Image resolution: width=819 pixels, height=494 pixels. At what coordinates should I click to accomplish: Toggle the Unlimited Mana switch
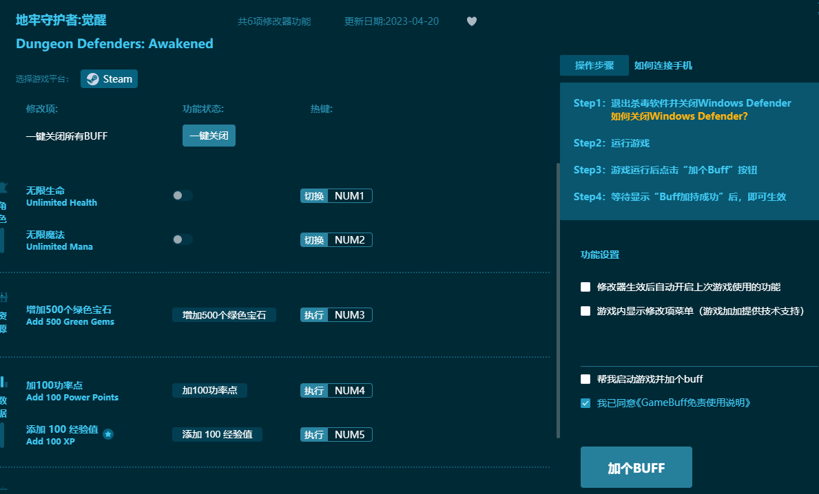click(183, 239)
